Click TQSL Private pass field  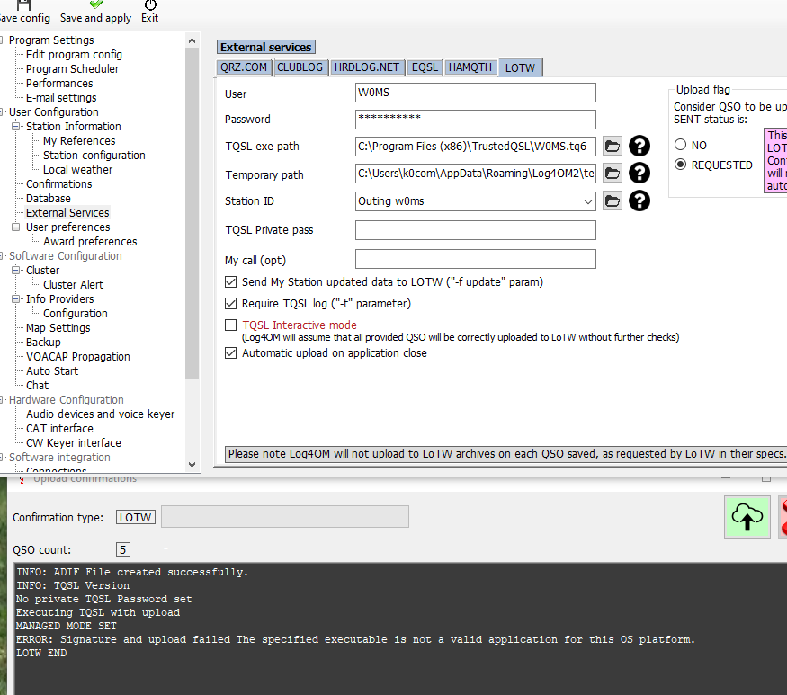click(x=475, y=230)
